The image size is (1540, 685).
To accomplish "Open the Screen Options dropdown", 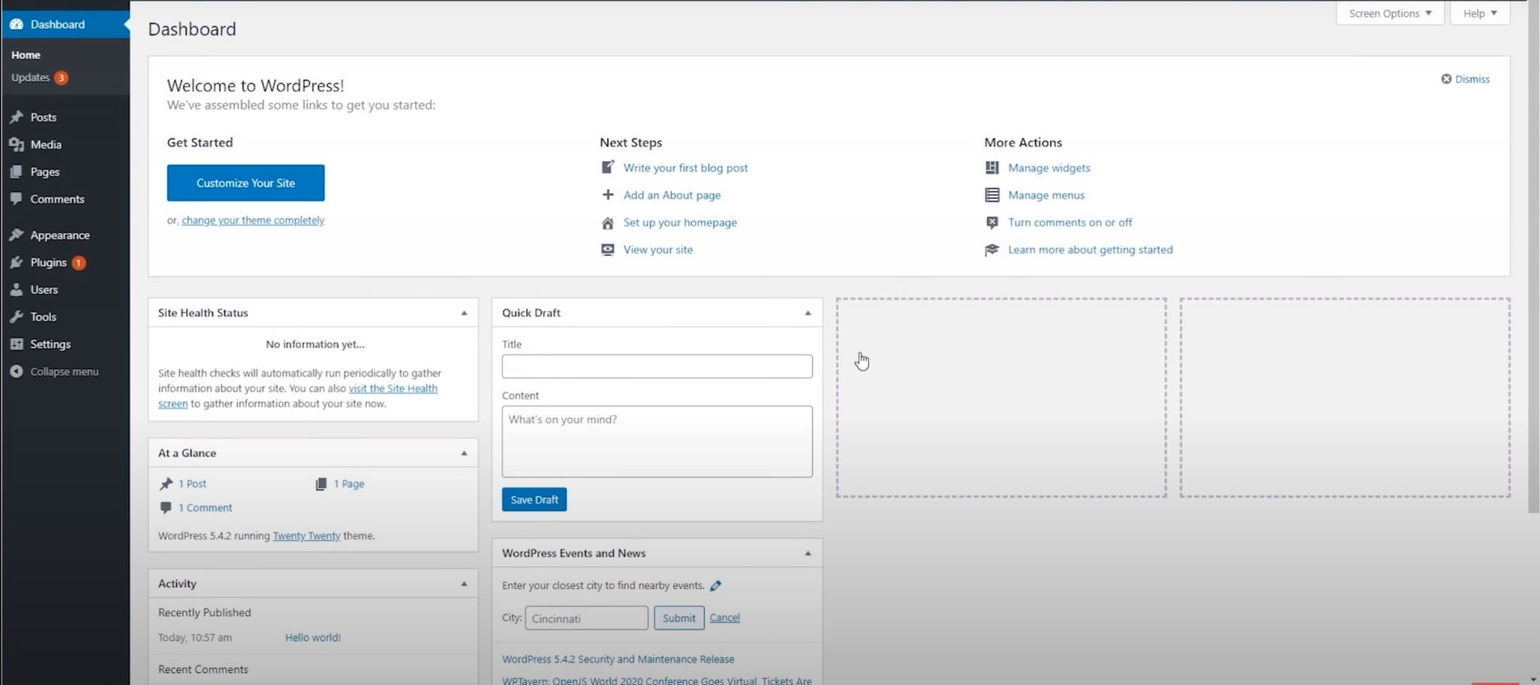I will click(1390, 14).
